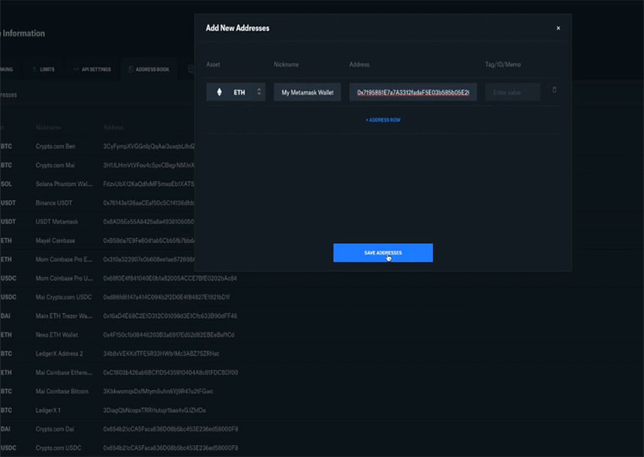Open the ETH asset dropdown arrows
The width and height of the screenshot is (644, 457).
point(259,91)
